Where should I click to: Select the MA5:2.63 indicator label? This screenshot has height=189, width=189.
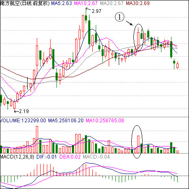(x=61, y=3)
